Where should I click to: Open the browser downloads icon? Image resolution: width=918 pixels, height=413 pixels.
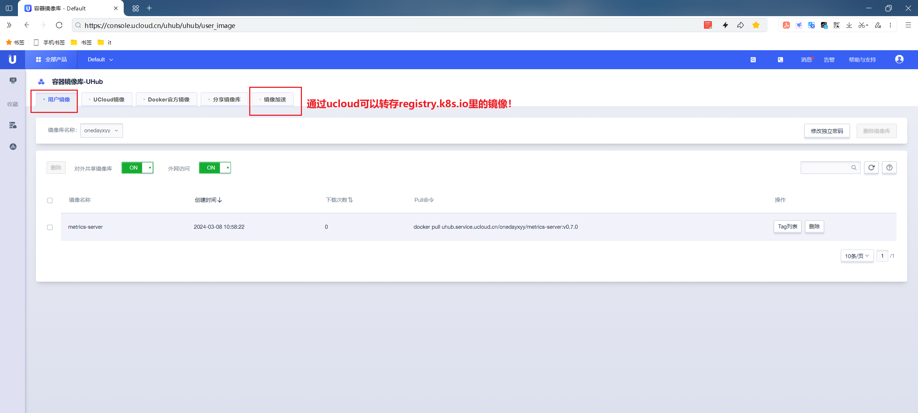pyautogui.click(x=849, y=25)
